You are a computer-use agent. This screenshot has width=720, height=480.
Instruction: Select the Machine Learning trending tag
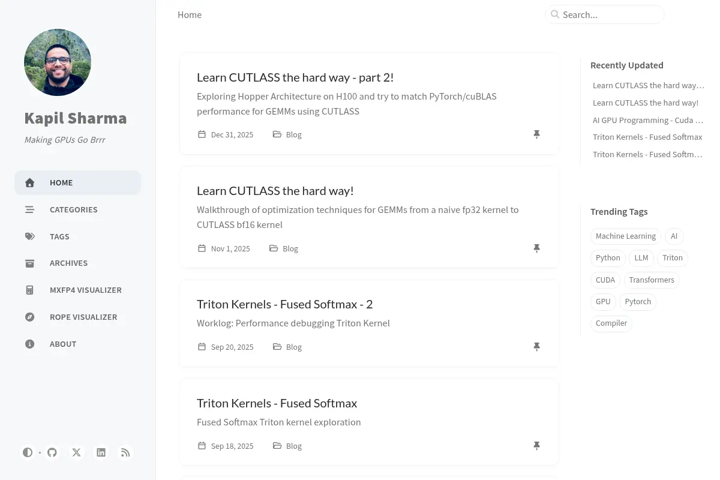(626, 236)
